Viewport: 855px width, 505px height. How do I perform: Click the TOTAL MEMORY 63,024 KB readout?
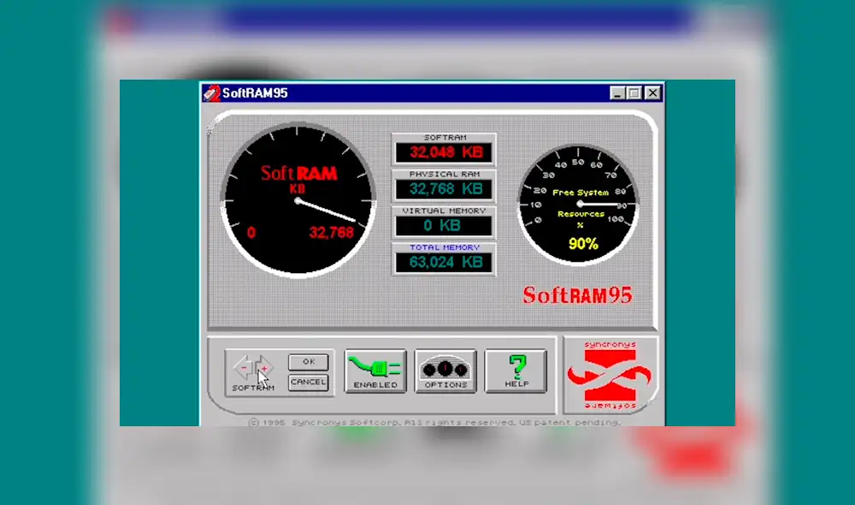[443, 260]
